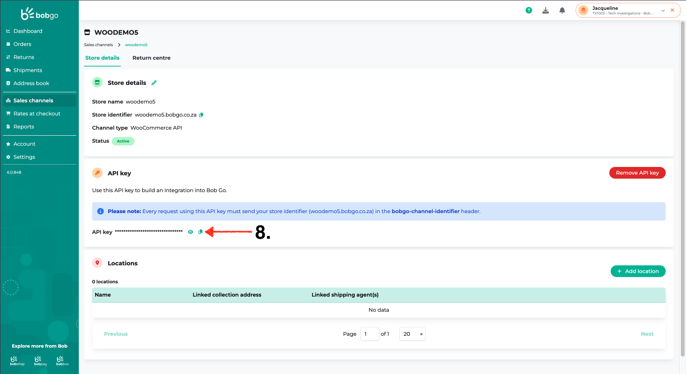This screenshot has width=686, height=374.
Task: Click the No data table row
Action: coord(379,310)
